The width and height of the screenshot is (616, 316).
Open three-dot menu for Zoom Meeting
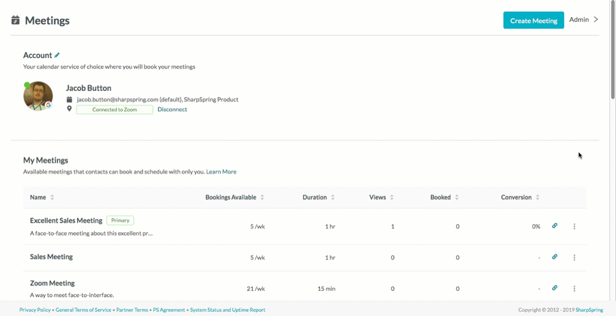[574, 289]
